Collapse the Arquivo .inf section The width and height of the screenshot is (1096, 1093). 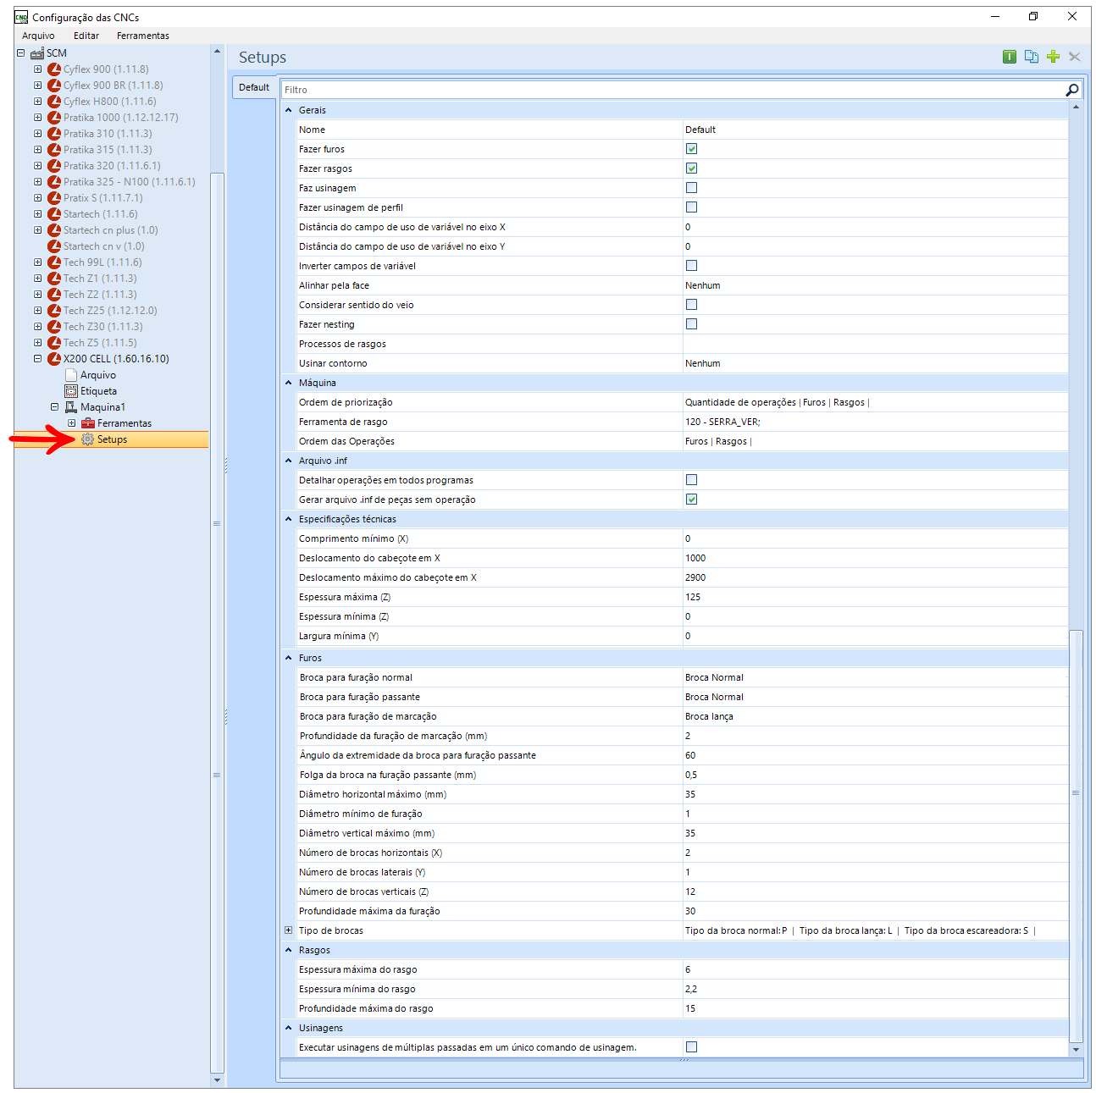click(288, 461)
